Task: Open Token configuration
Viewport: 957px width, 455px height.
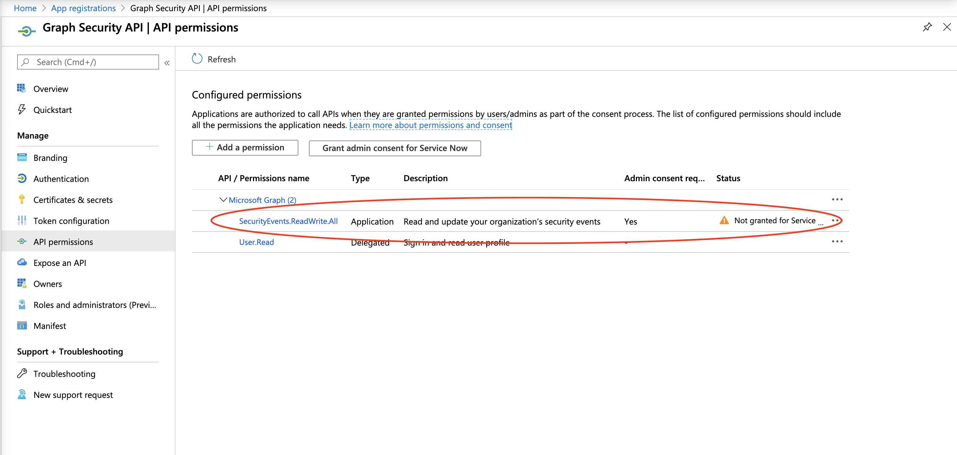Action: click(x=71, y=221)
